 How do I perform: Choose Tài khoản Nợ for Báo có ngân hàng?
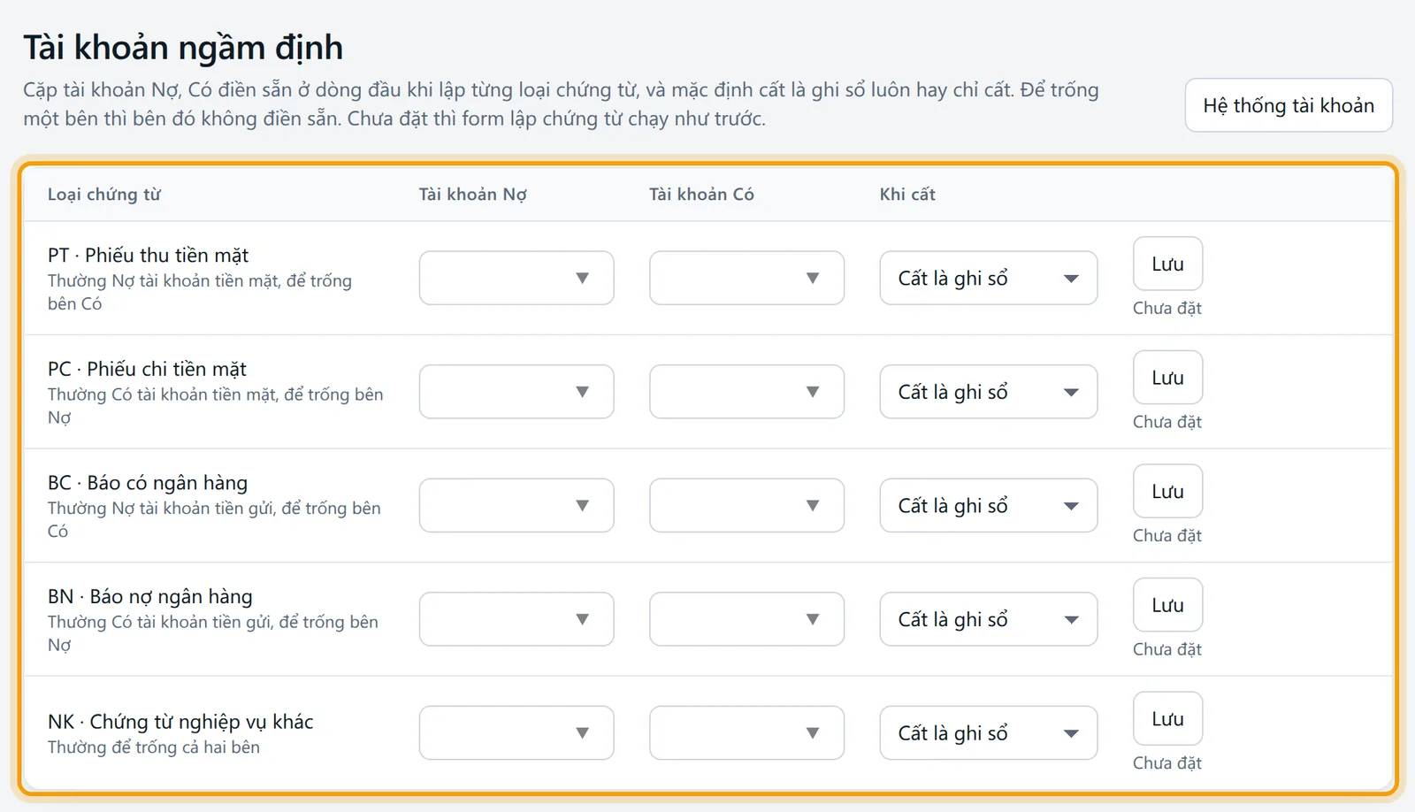[516, 505]
